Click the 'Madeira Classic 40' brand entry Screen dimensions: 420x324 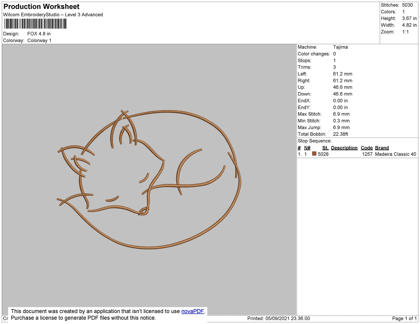(x=395, y=154)
